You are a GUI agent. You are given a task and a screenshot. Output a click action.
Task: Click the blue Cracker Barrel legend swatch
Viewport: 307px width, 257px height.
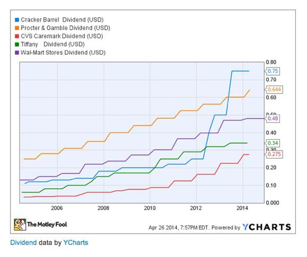pyautogui.click(x=17, y=20)
